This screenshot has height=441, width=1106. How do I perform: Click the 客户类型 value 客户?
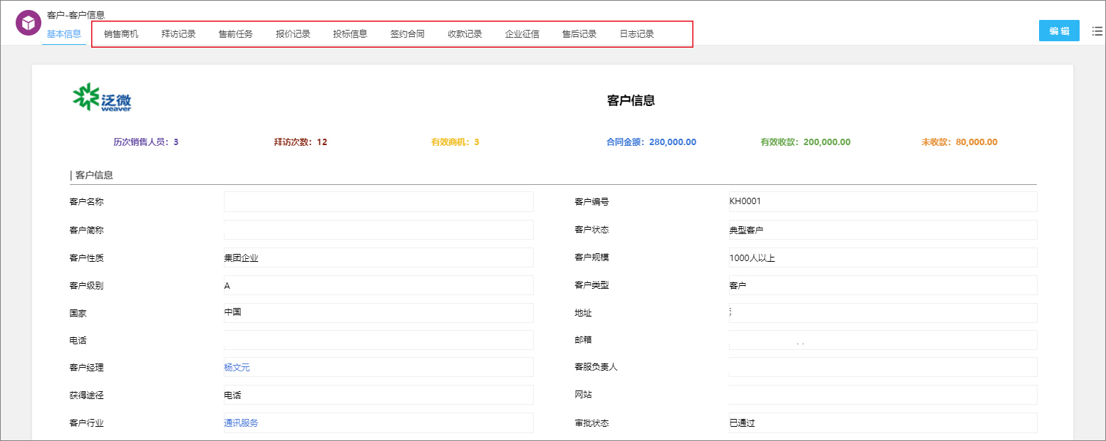tap(738, 286)
